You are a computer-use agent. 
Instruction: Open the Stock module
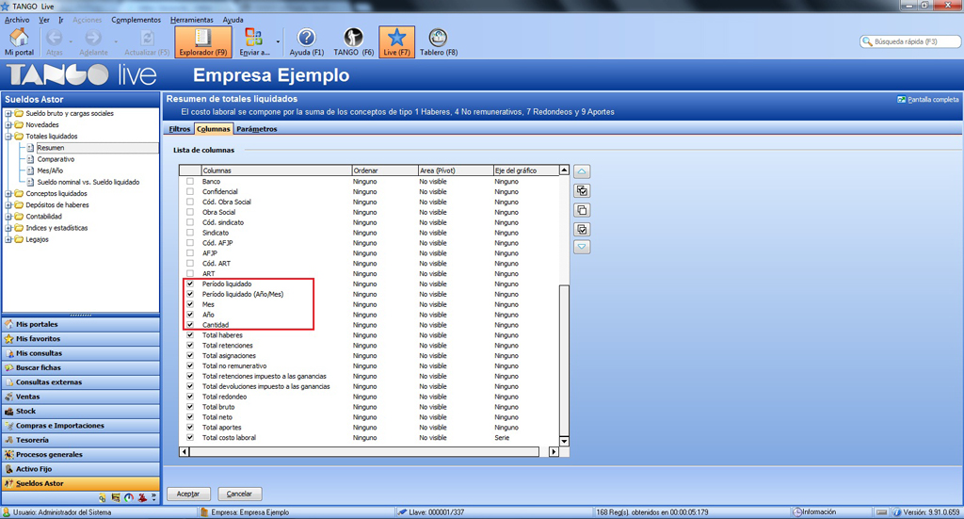coord(81,411)
